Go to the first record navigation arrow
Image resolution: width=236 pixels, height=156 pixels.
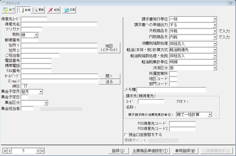pos(5,151)
